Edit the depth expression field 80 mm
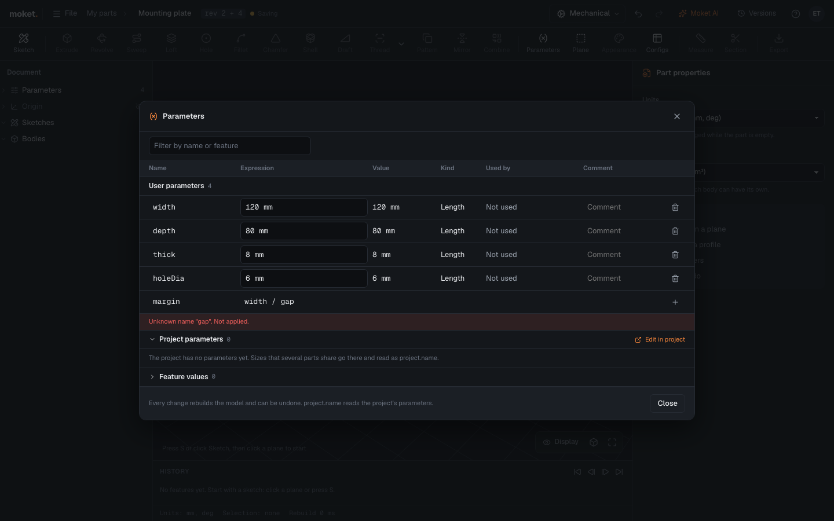 [x=304, y=231]
